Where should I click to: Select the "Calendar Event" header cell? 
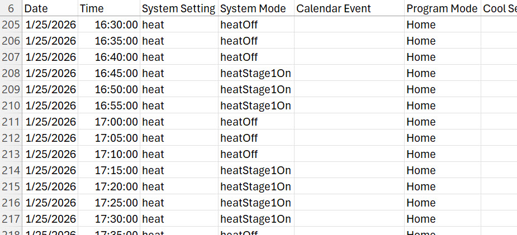(x=349, y=9)
